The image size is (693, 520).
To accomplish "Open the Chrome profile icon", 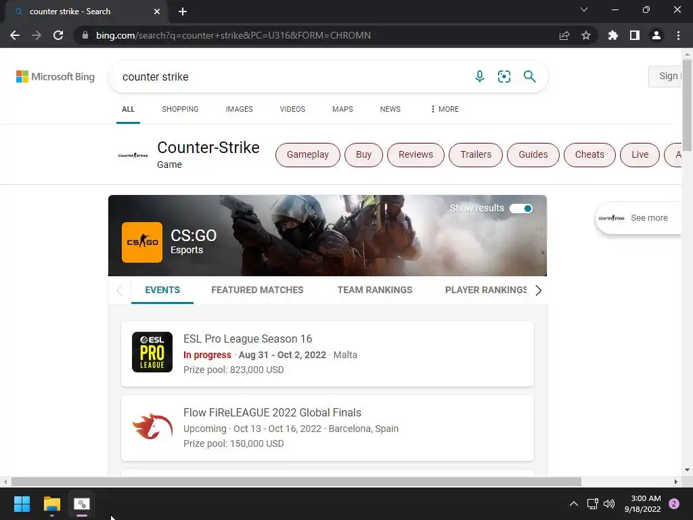I will 656,35.
